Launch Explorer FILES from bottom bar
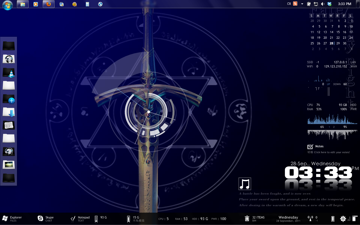This screenshot has width=360, height=225. [12, 219]
